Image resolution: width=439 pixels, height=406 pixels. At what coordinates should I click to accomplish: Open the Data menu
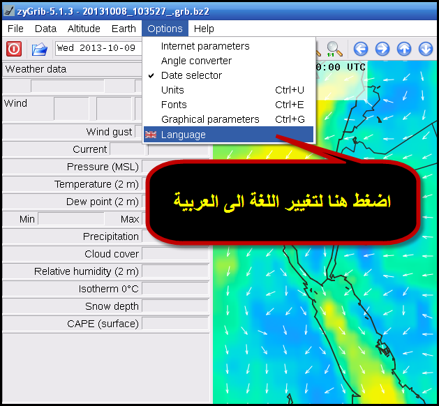click(45, 29)
